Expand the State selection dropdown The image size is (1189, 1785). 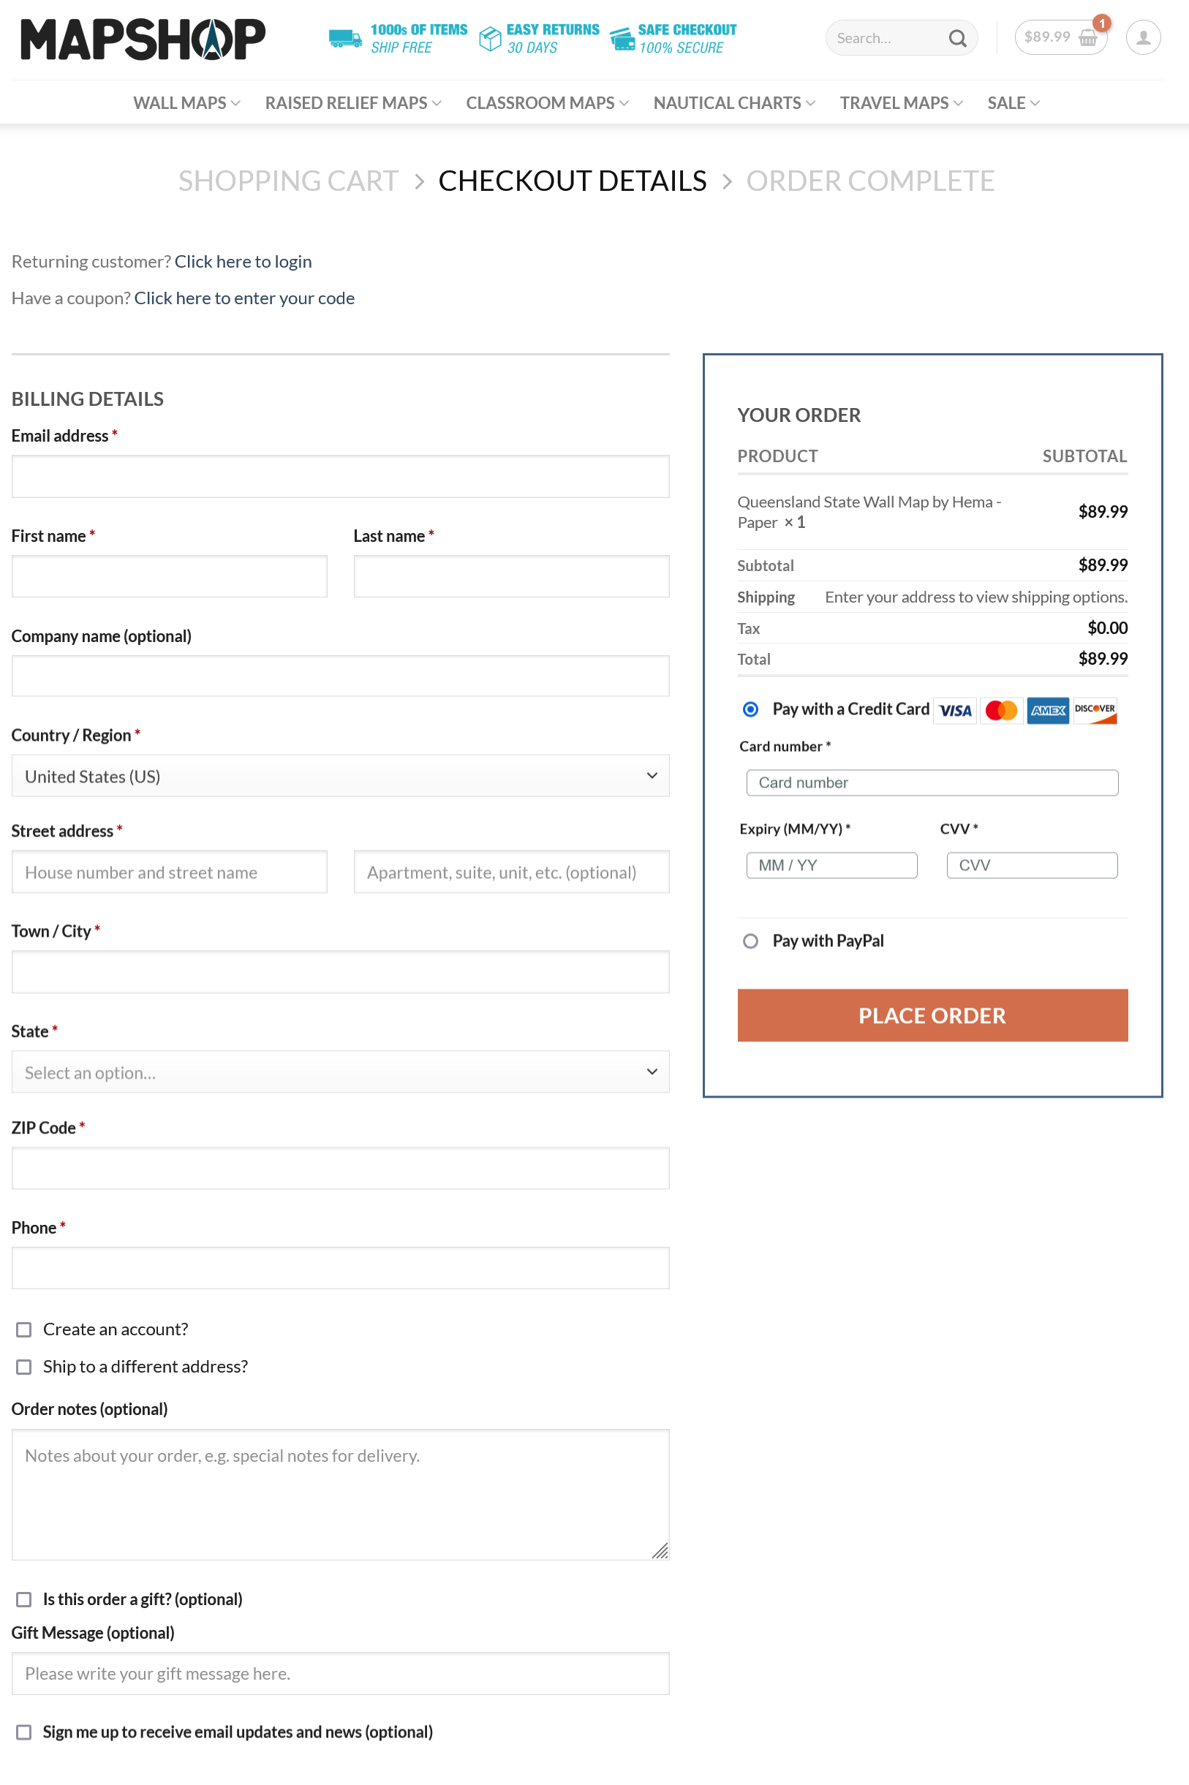click(x=340, y=1072)
